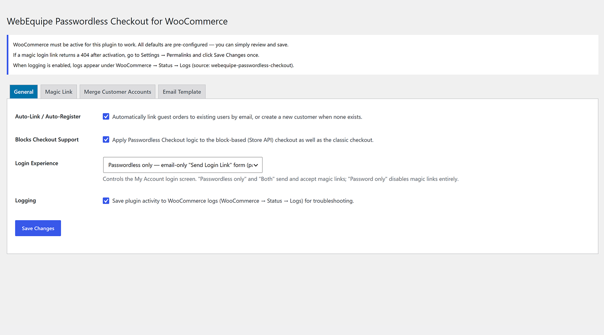Switch to the General tab
The height and width of the screenshot is (335, 604).
click(x=23, y=92)
